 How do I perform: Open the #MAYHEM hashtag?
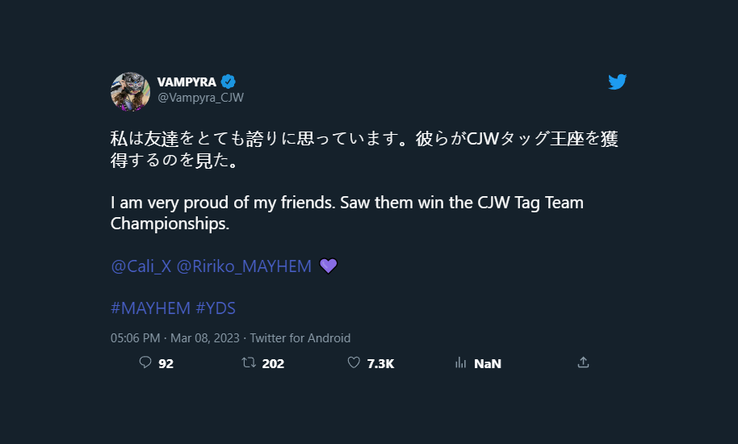tap(150, 308)
